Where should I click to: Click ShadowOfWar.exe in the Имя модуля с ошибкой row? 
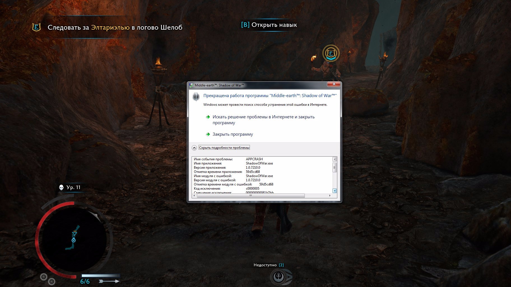pos(259,176)
